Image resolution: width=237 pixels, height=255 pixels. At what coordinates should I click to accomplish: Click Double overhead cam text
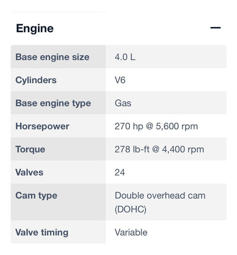coord(160,195)
